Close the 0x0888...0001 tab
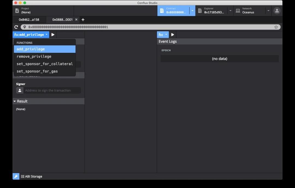 click(76, 20)
